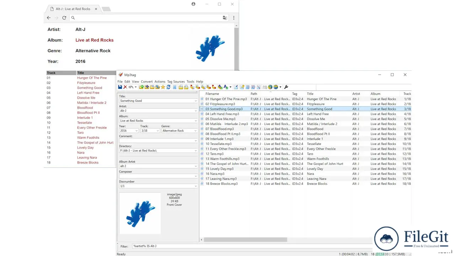Screen dimensions: 455x256
Task: Select file 01 Hunger Of The Pine.mp3
Action: pyautogui.click(x=226, y=99)
